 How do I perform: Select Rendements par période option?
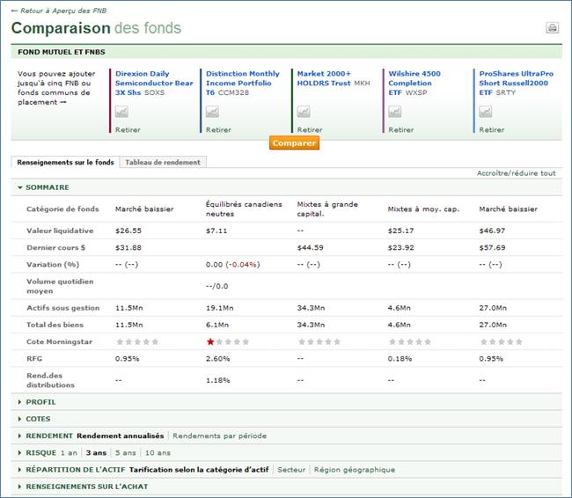click(x=220, y=436)
